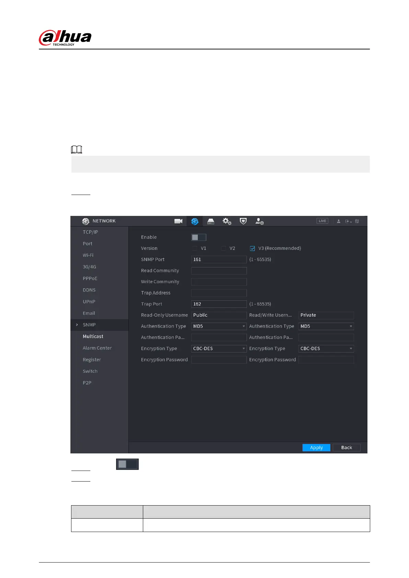Open the security shield icon
Viewport: 409px width, 578px height.
243,221
